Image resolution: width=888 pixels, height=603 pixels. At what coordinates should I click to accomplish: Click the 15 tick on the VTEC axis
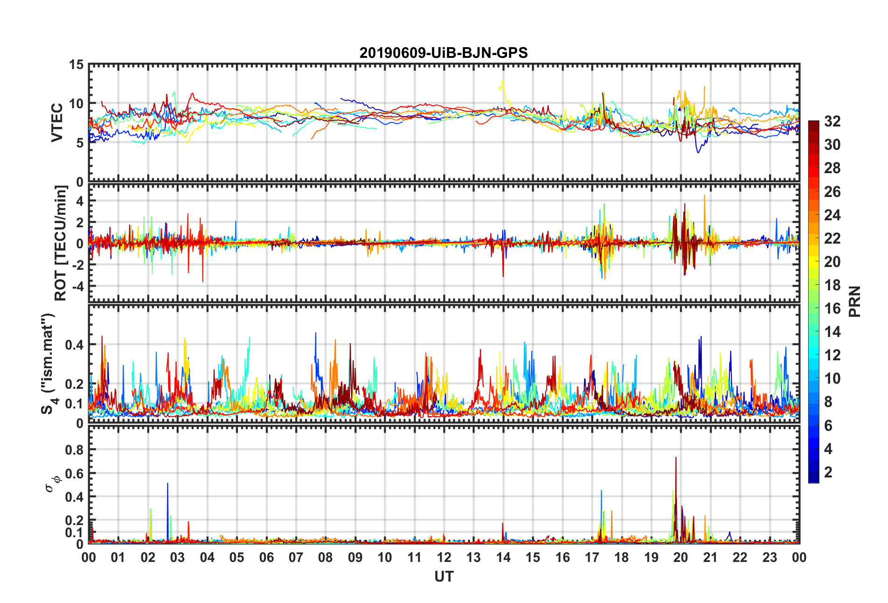(x=76, y=65)
